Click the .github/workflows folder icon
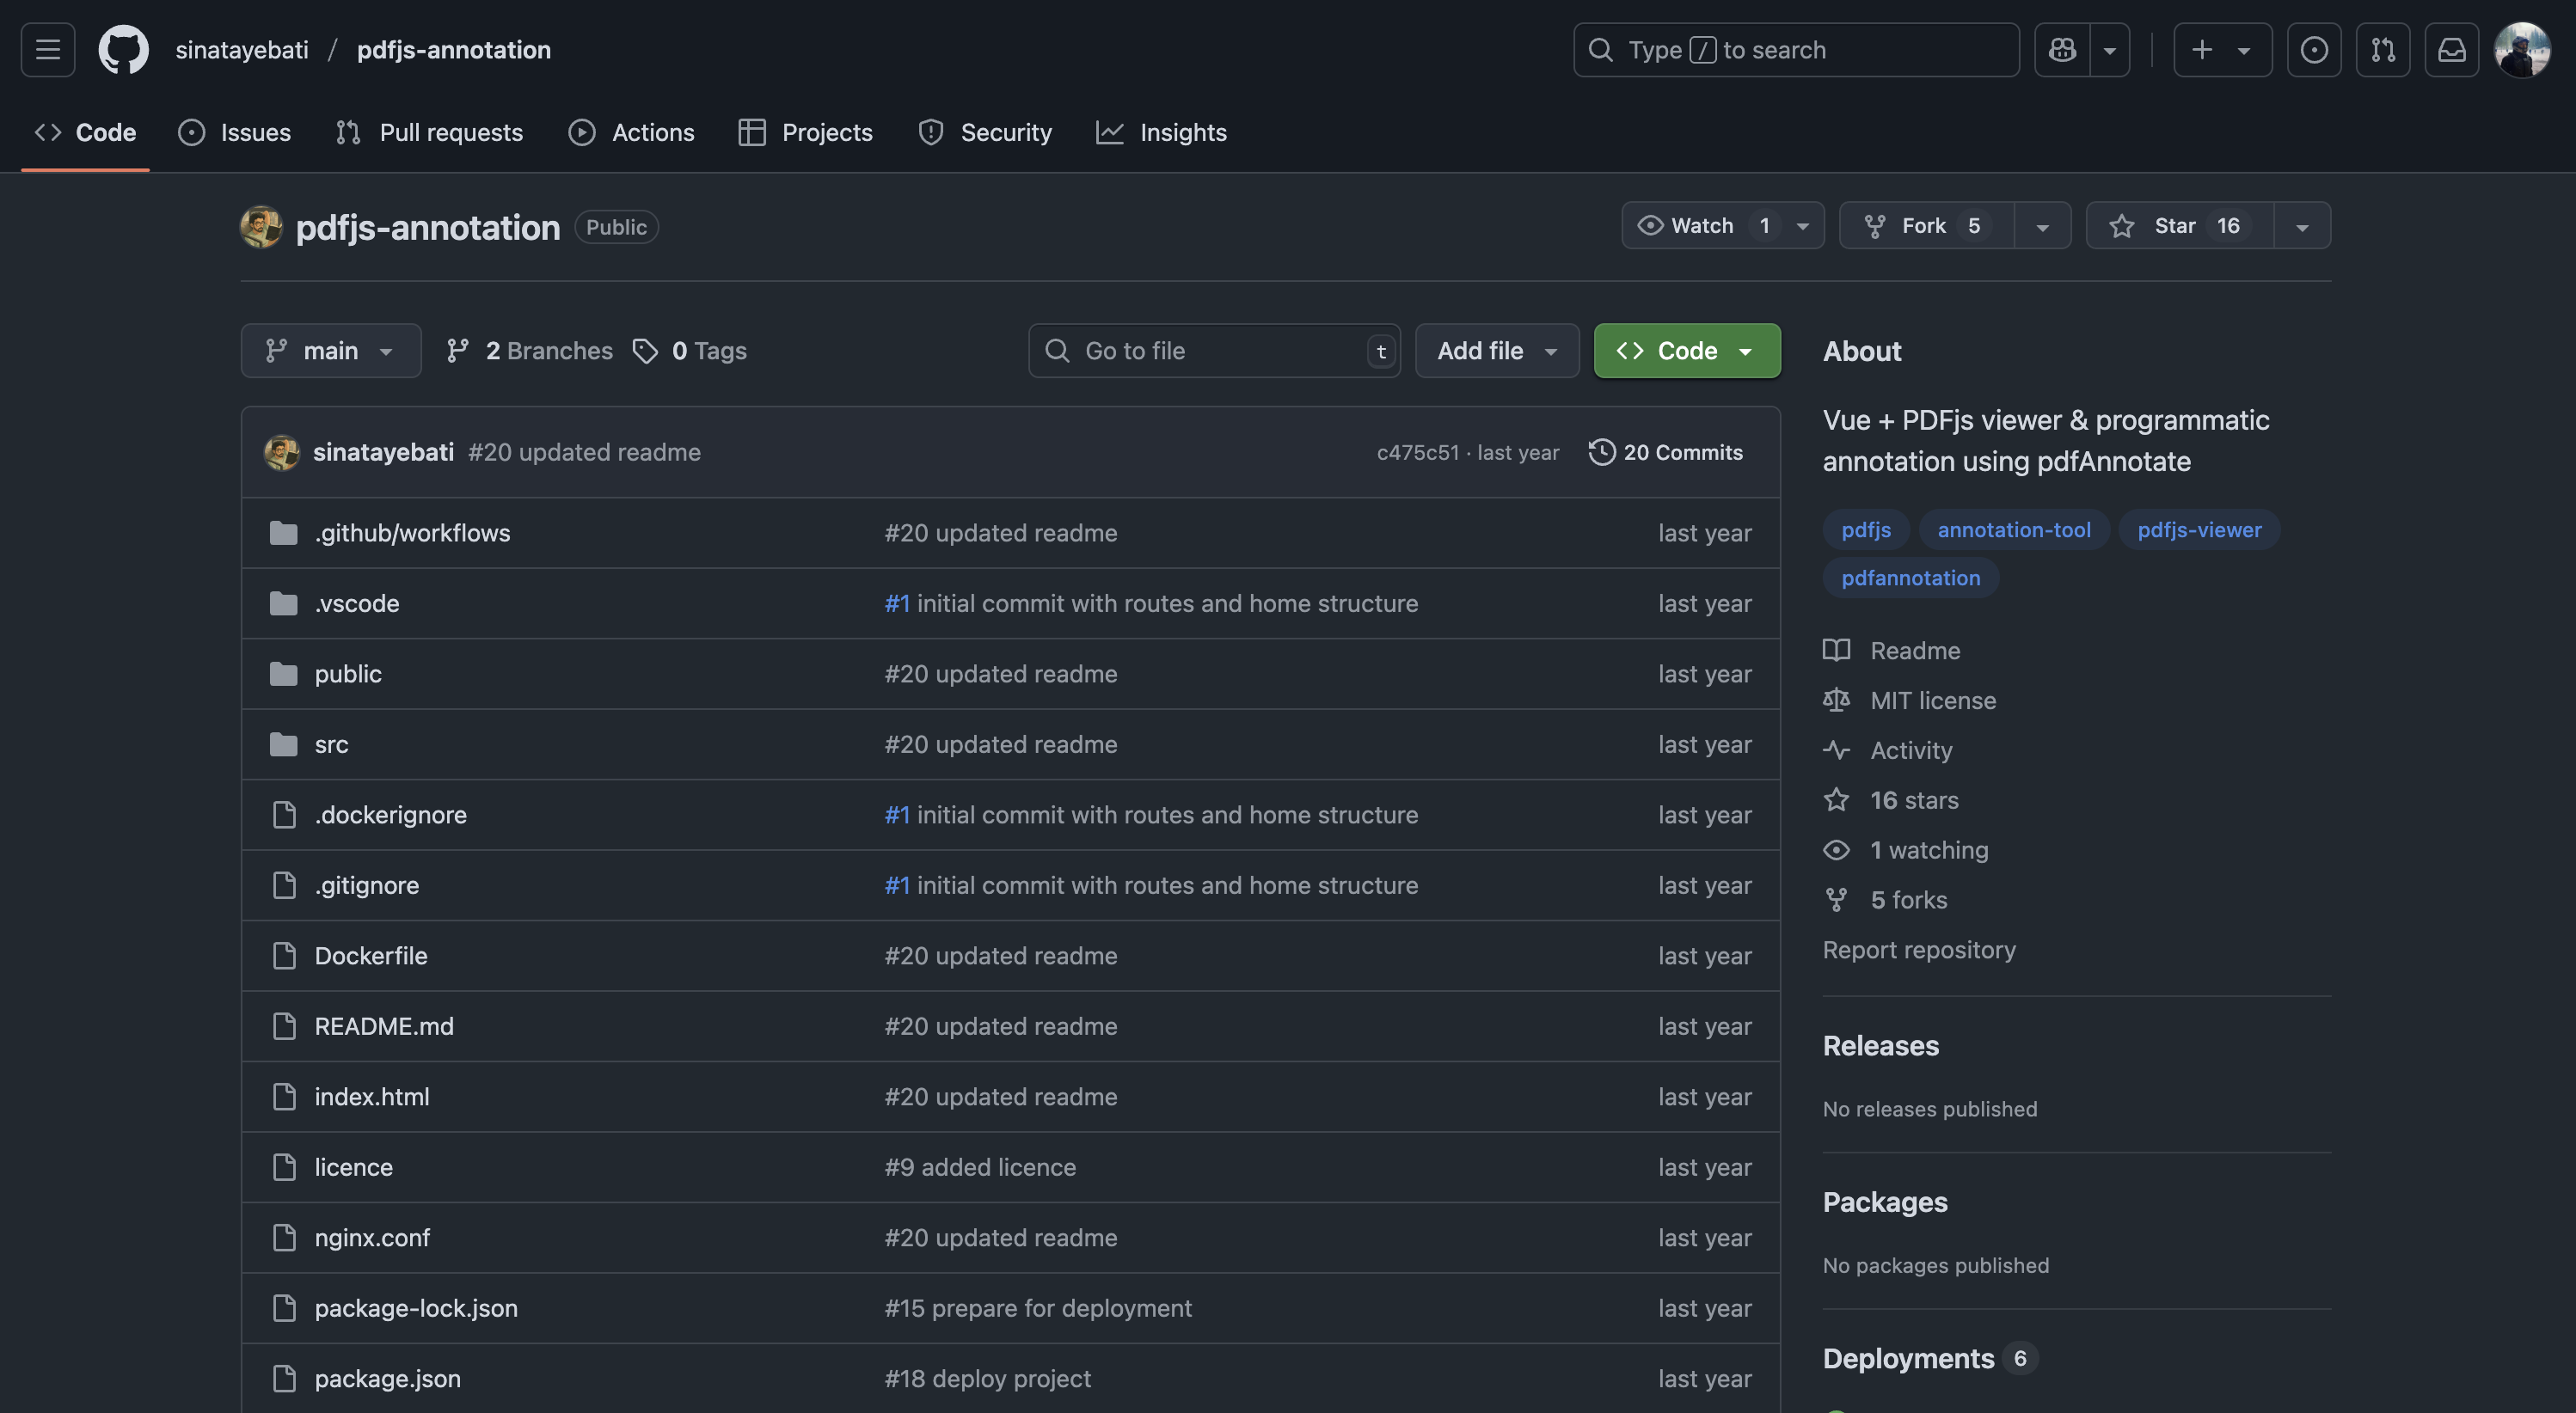Viewport: 2576px width, 1413px height. [x=284, y=533]
